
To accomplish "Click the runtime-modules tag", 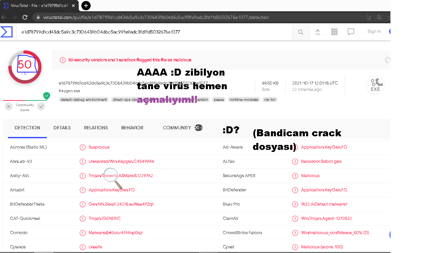I will [x=244, y=99].
